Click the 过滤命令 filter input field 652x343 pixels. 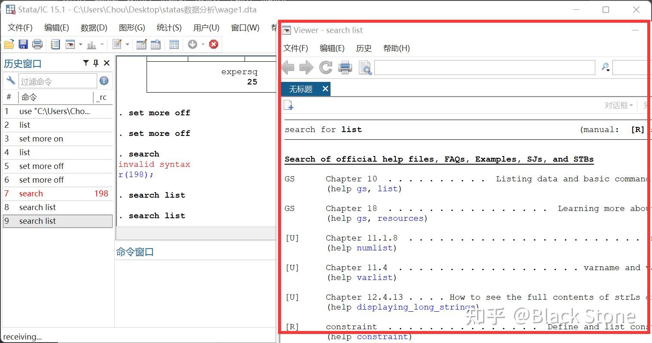[x=58, y=81]
